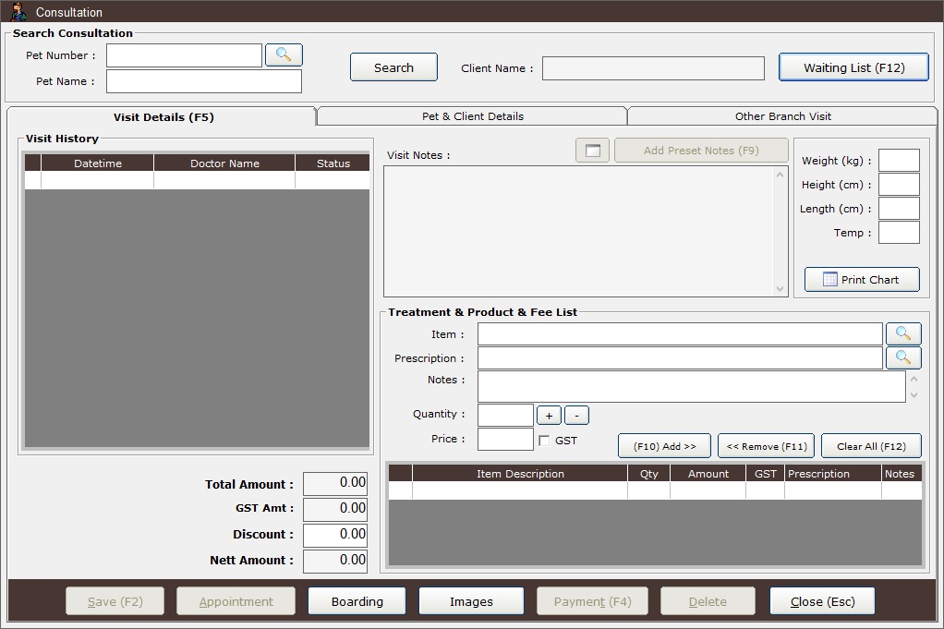944x629 pixels.
Task: Click the Consultation window title icon
Action: (x=18, y=12)
